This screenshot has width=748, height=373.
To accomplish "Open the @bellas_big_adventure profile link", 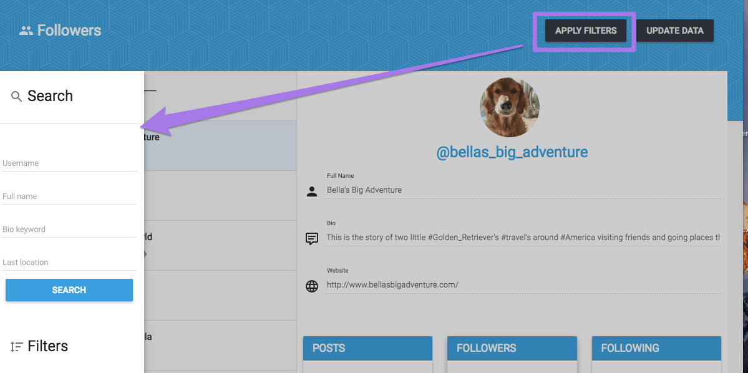I will tap(512, 152).
